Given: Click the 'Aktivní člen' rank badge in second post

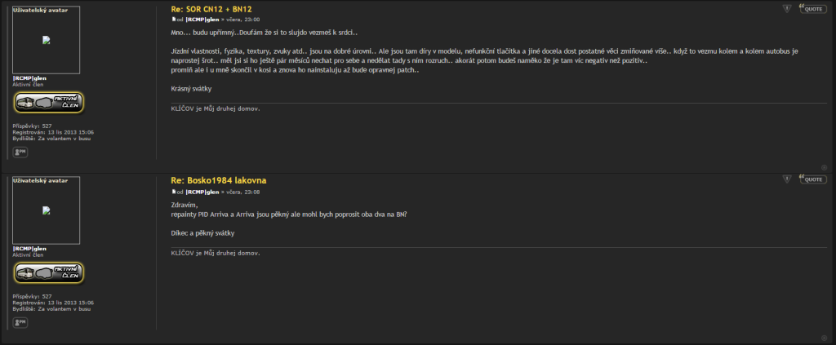Looking at the screenshot, I should 49,272.
